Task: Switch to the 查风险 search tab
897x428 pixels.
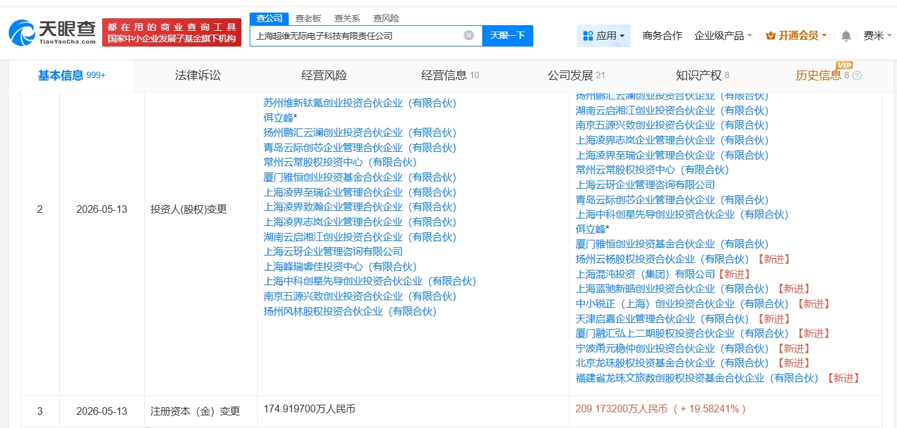Action: (x=386, y=18)
